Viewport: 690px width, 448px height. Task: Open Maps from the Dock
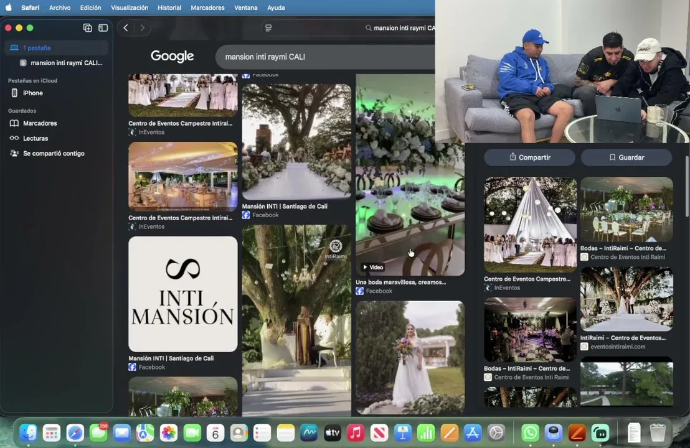click(x=144, y=433)
